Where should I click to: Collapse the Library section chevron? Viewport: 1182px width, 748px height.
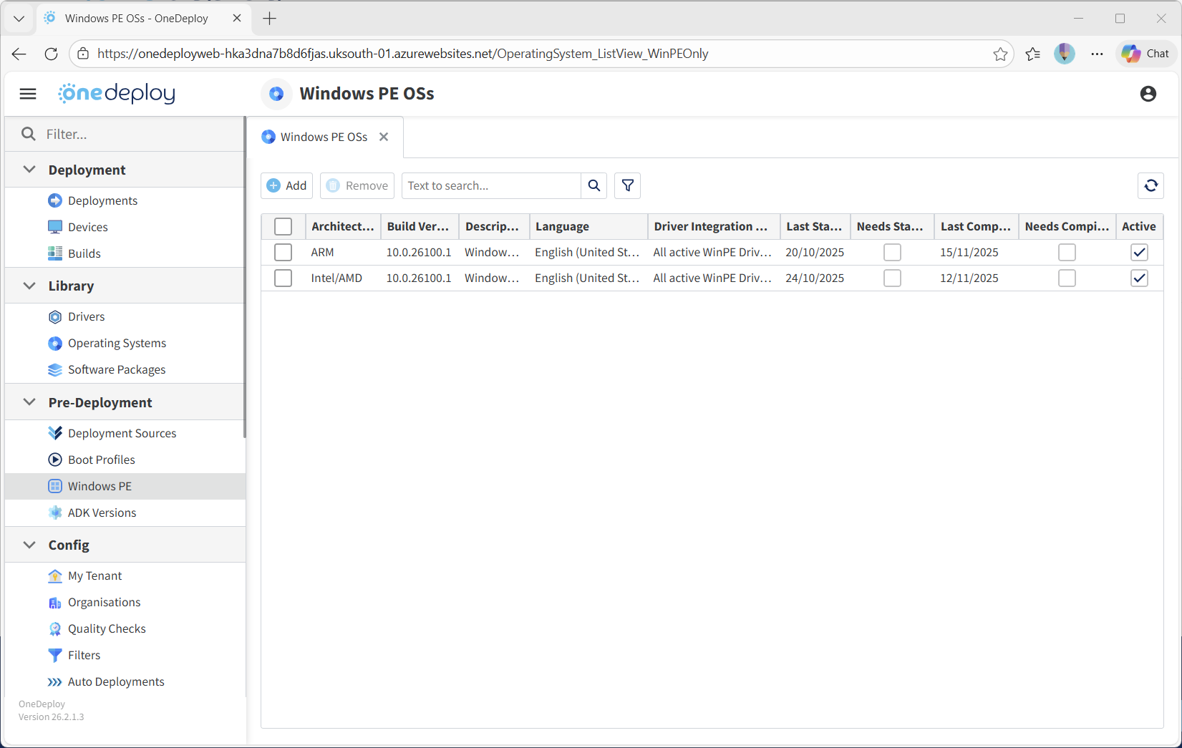point(29,286)
